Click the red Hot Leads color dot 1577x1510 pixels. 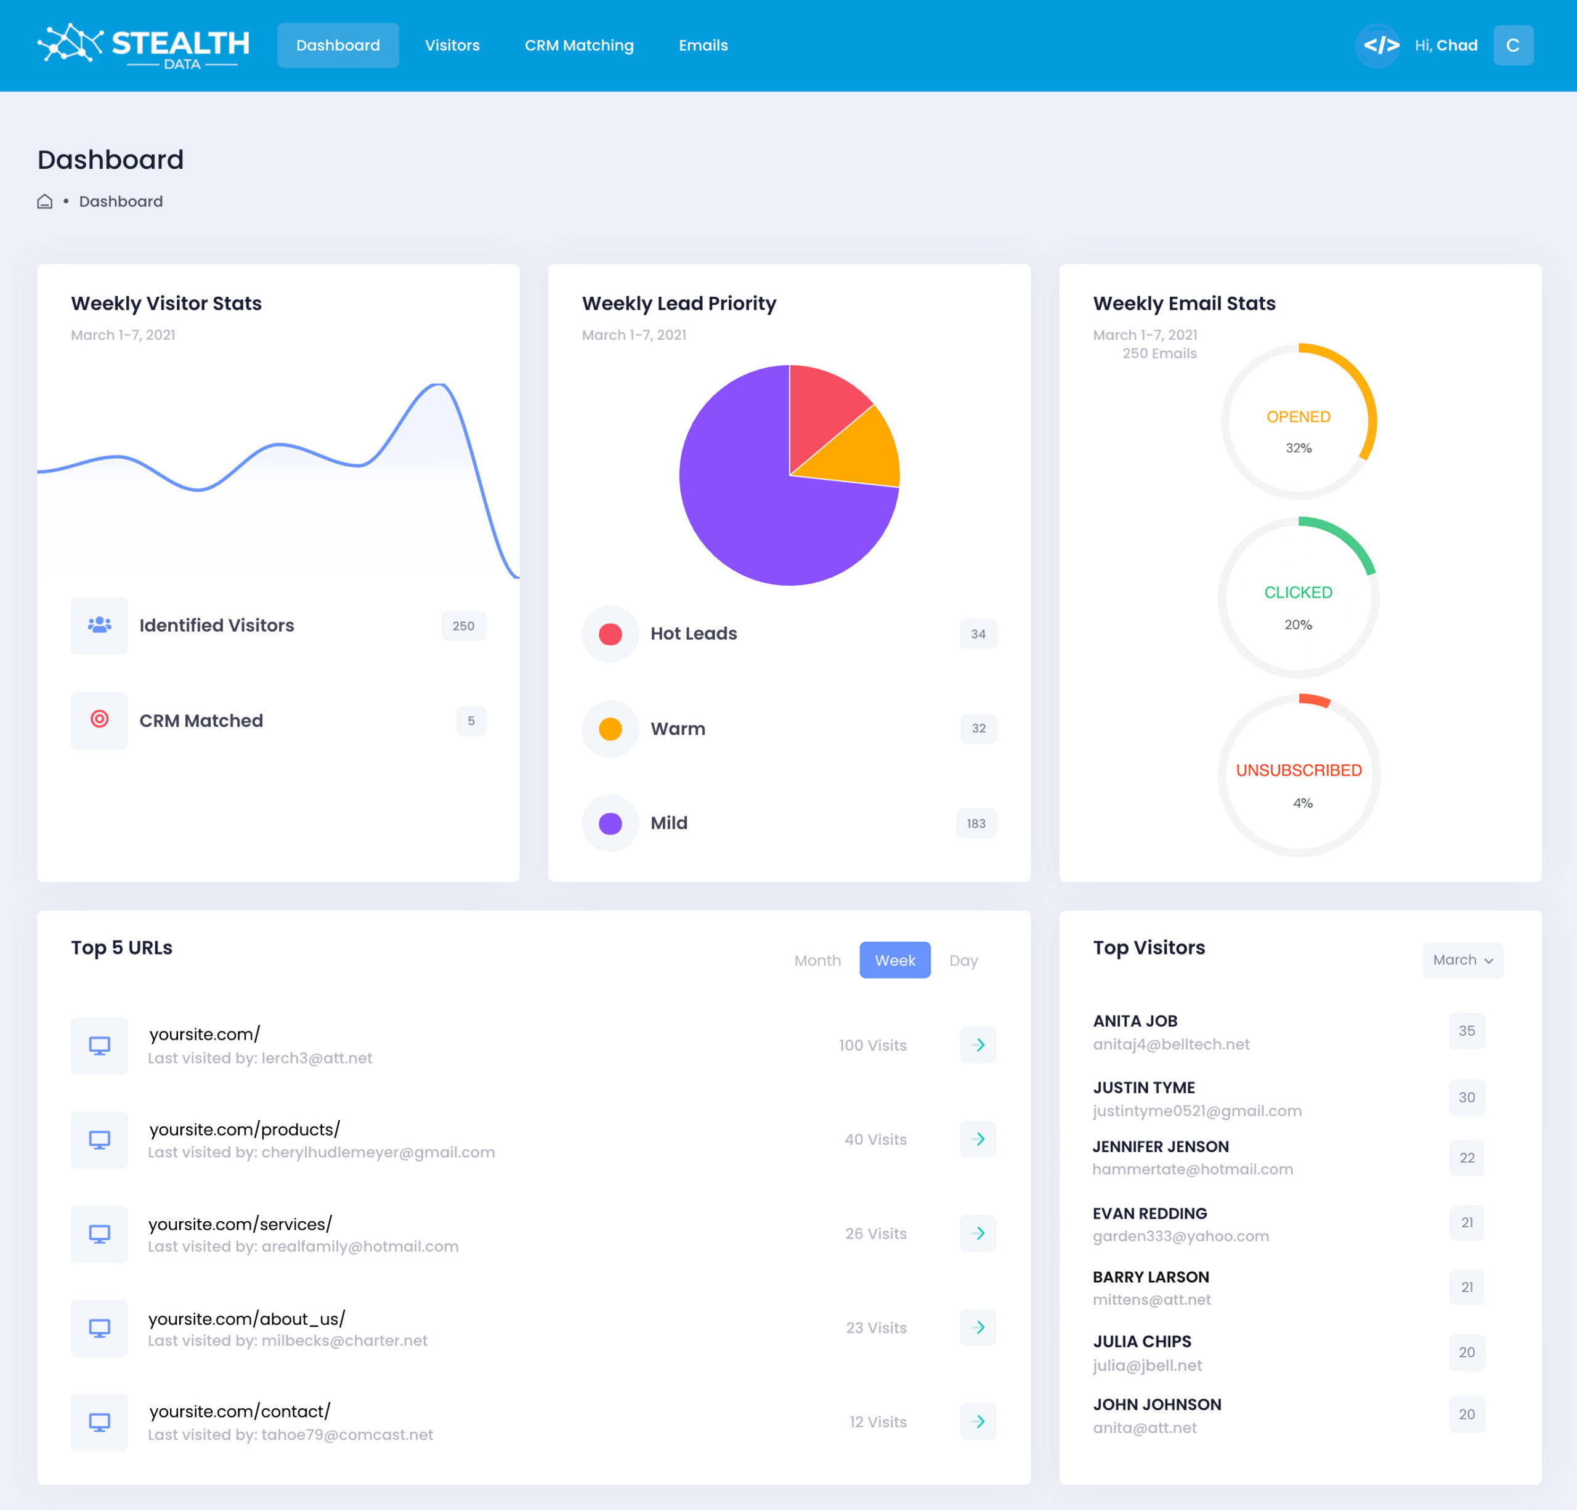click(610, 634)
